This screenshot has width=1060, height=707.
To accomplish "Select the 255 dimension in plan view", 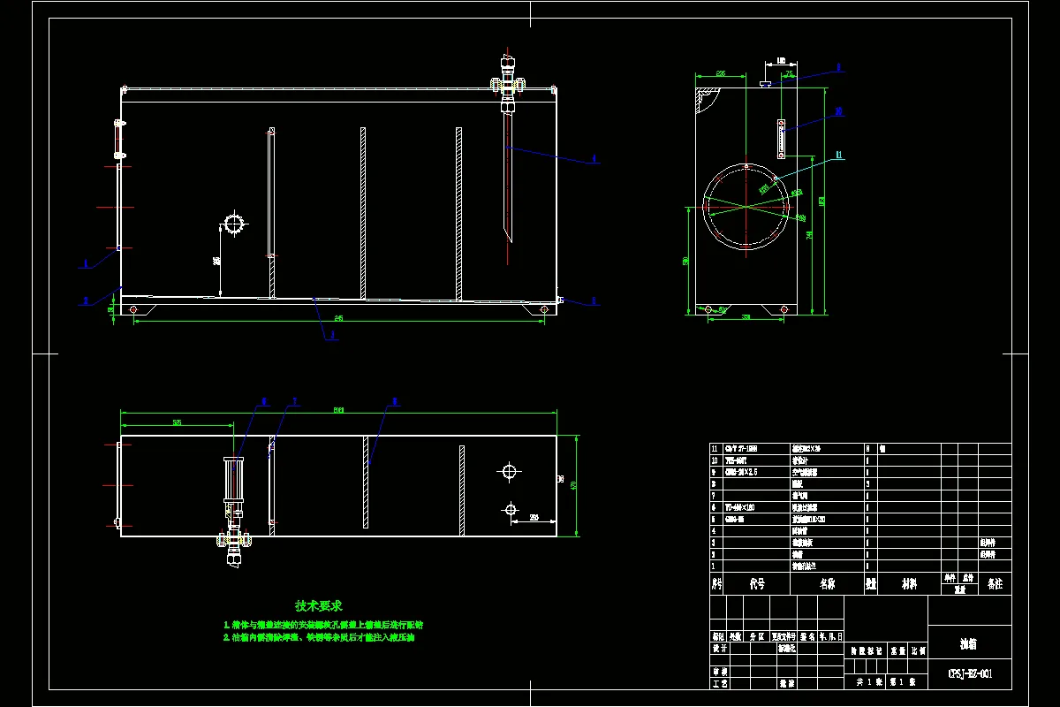I will (x=534, y=517).
